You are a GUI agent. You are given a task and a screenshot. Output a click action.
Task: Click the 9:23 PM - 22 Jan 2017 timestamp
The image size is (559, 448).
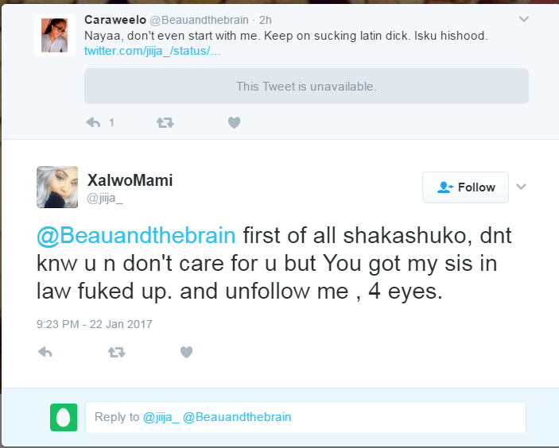tap(94, 324)
